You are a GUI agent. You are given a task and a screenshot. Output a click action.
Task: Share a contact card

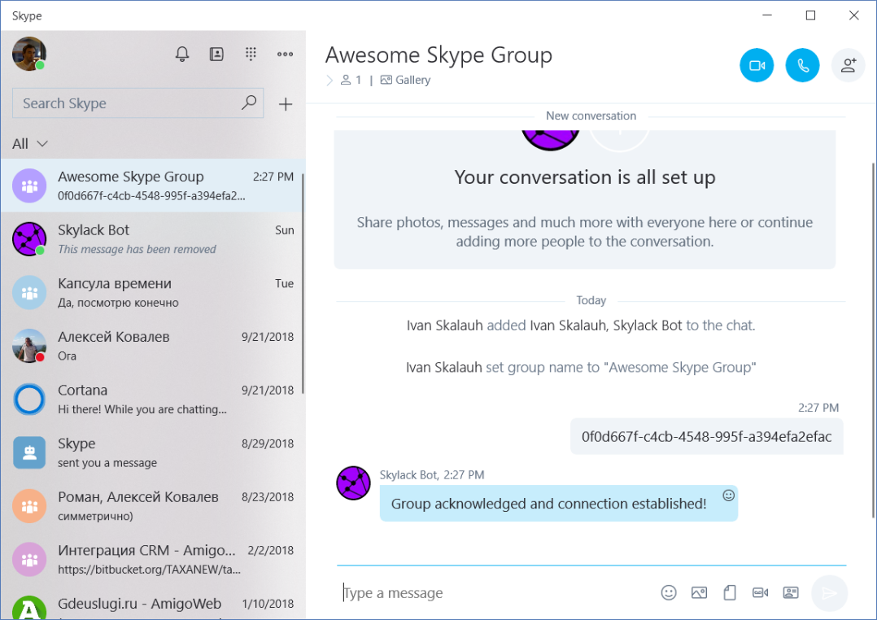point(790,592)
